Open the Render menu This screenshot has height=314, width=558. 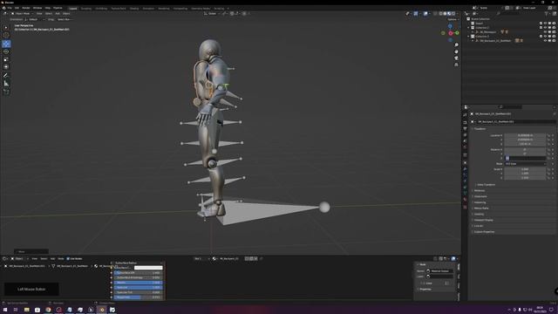(x=26, y=8)
